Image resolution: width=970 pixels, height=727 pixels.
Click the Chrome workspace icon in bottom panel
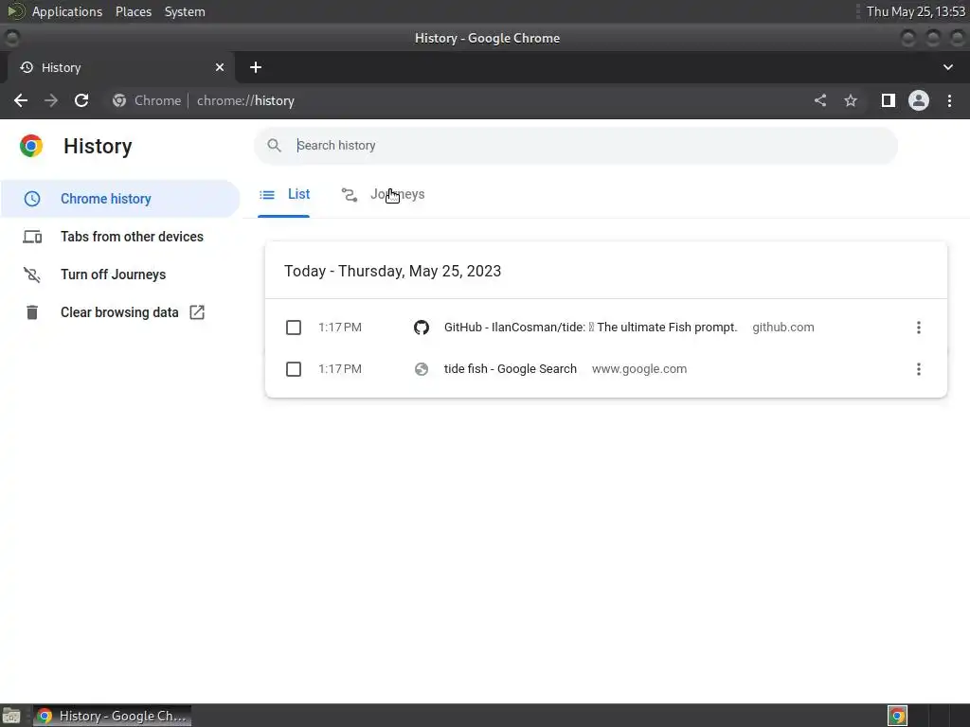[898, 716]
